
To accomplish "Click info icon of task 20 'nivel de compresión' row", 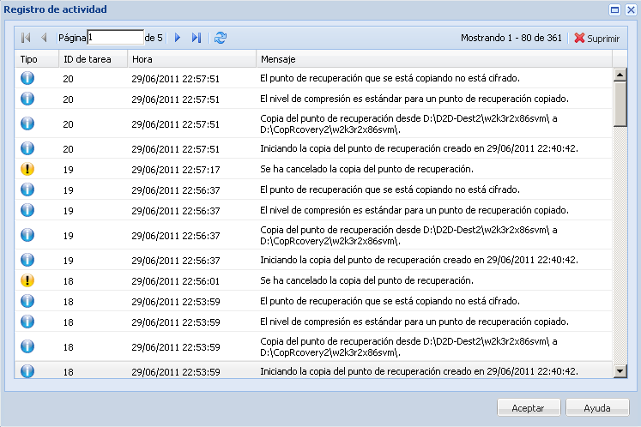I will (27, 99).
